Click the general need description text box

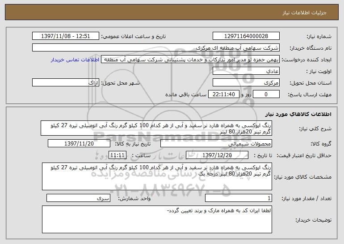pyautogui.click(x=156, y=128)
